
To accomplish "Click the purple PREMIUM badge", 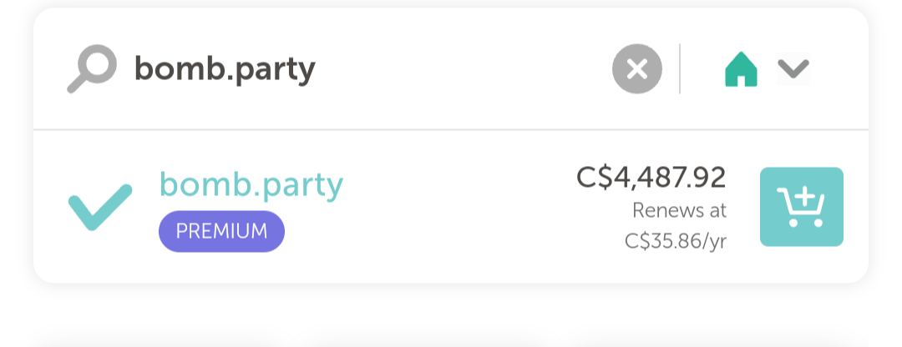I will (x=221, y=231).
